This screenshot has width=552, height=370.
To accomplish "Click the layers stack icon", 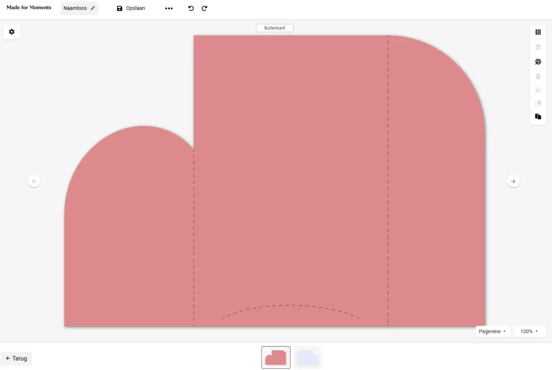I will point(537,47).
